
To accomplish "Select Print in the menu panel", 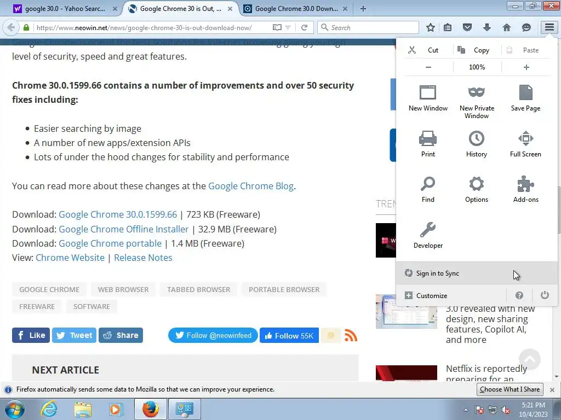I will pyautogui.click(x=428, y=144).
